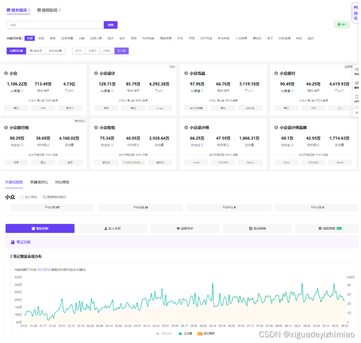Image resolution: width=361 pixels, height=343 pixels.
Task: Click the back-to-top icon on right sidebar
Action: [x=356, y=113]
